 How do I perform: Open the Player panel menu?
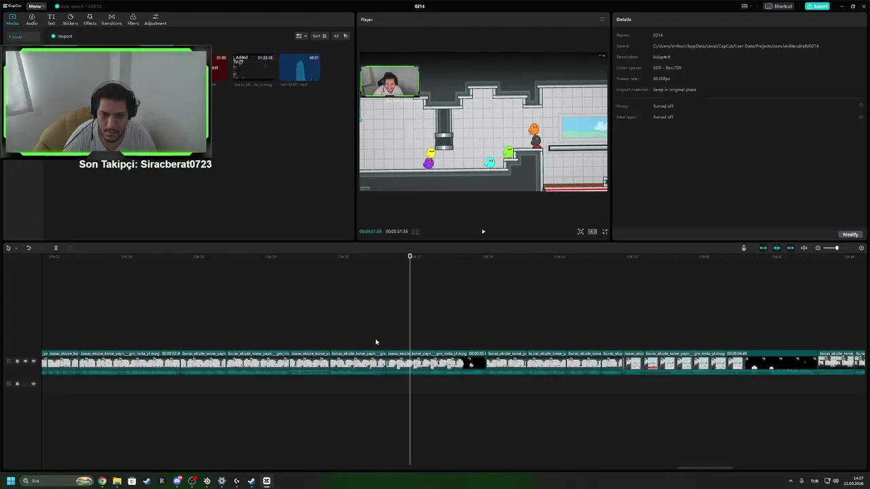[602, 20]
